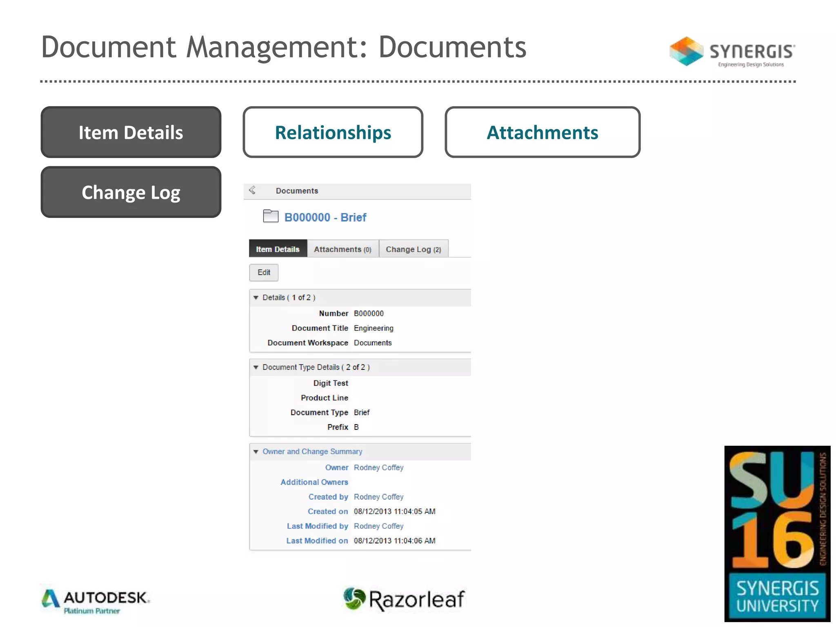The width and height of the screenshot is (836, 627).
Task: Select the Attachments slide box
Action: click(x=543, y=132)
